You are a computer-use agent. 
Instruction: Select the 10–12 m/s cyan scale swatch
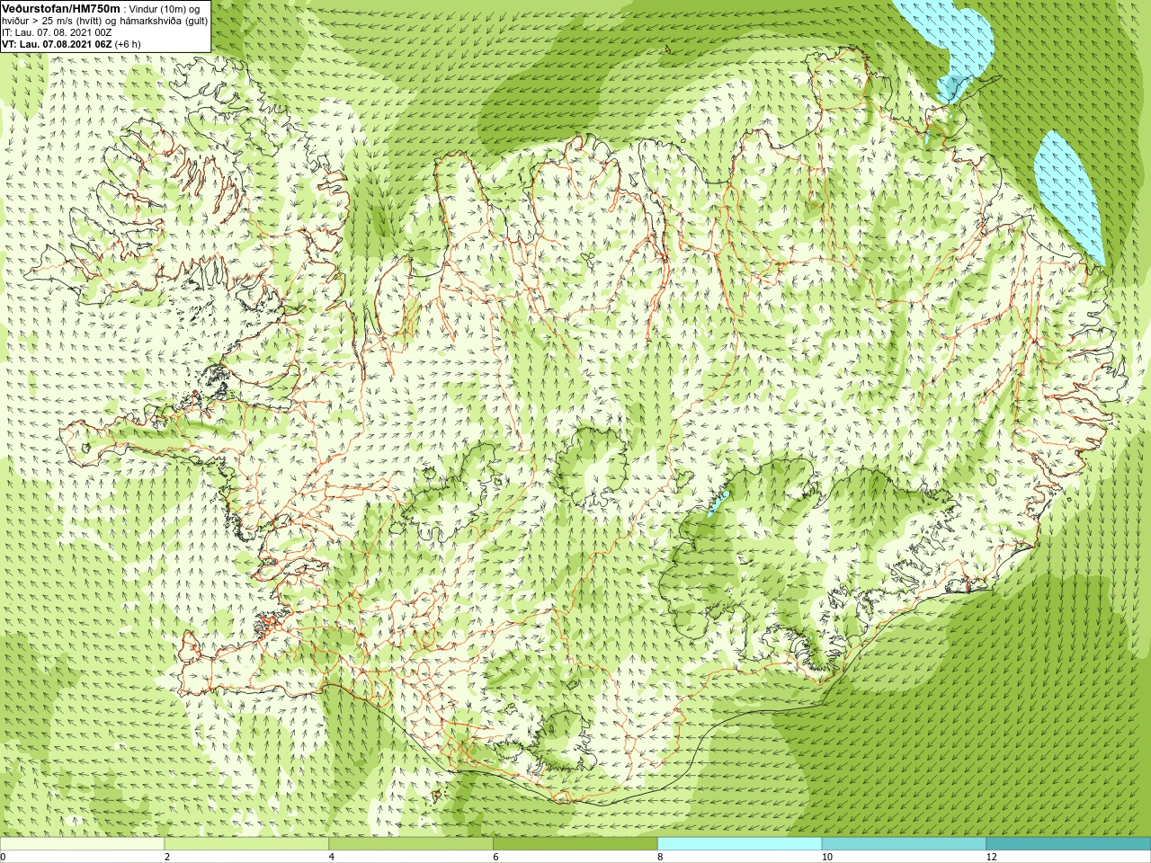(x=904, y=844)
